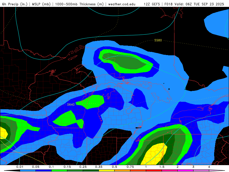Click the '12Z GEFS' model run label
This screenshot has height=172, width=229.
coord(152,4)
